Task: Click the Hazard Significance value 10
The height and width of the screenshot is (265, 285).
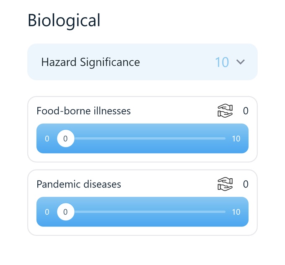Action: 222,62
